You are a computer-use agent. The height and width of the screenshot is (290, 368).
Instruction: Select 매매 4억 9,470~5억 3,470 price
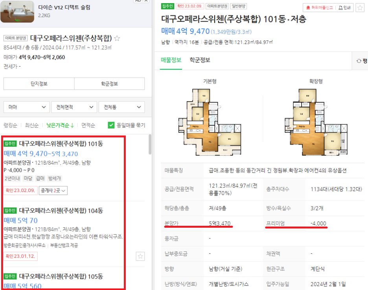tap(40, 154)
